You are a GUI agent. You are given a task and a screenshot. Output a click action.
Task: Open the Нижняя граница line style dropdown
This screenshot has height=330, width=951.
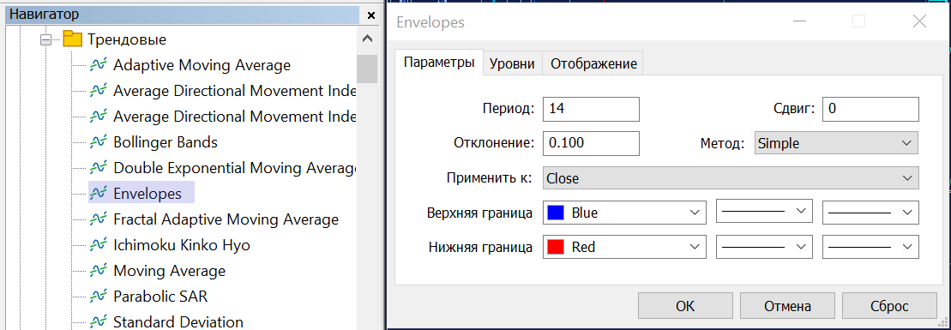(x=764, y=248)
